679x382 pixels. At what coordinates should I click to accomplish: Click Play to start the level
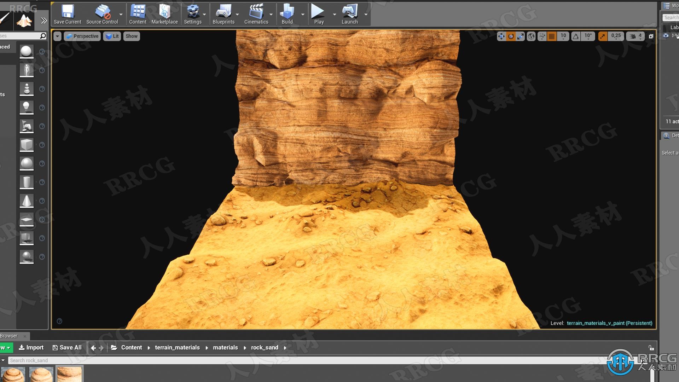319,14
